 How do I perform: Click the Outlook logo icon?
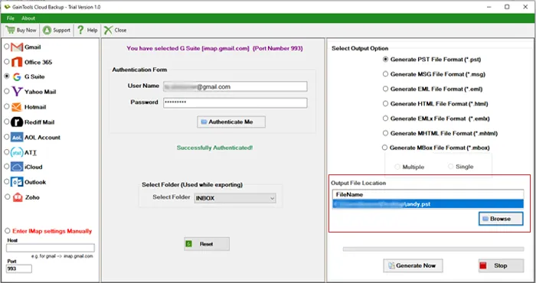[17, 182]
